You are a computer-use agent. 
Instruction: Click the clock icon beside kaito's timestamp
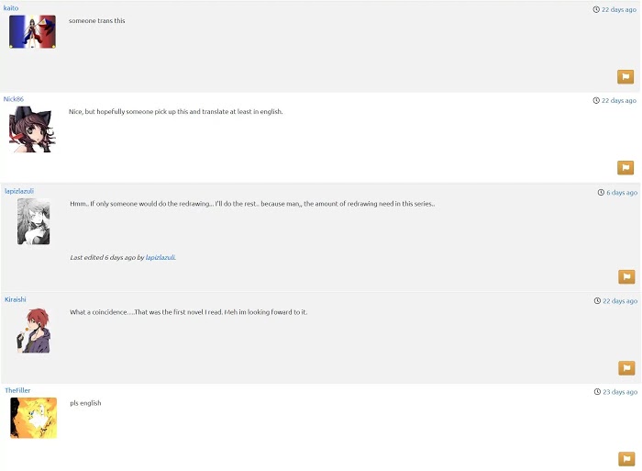[596, 9]
